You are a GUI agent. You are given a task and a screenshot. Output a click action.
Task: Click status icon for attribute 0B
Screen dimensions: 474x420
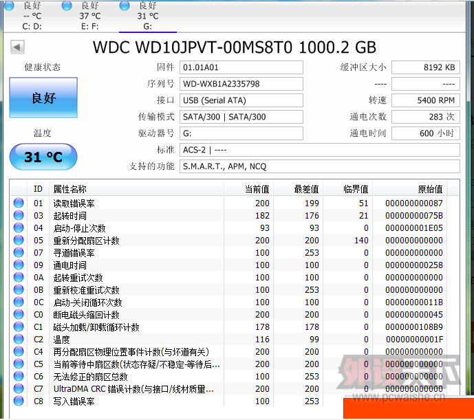click(19, 289)
